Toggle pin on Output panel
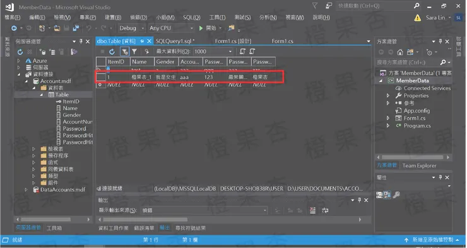Image resolution: width=467 pixels, height=248 pixels. pyautogui.click(x=359, y=200)
